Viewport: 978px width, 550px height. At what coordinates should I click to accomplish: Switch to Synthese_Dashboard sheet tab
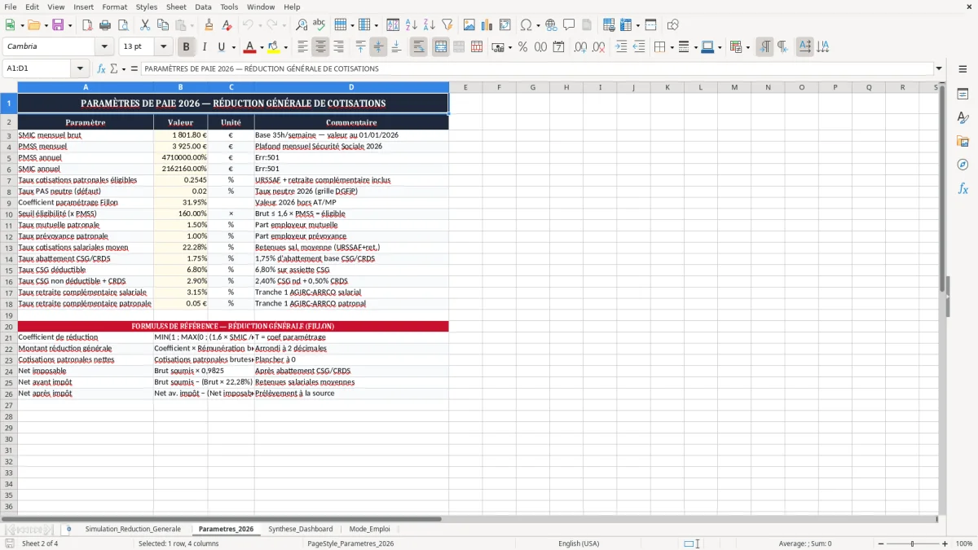(301, 529)
